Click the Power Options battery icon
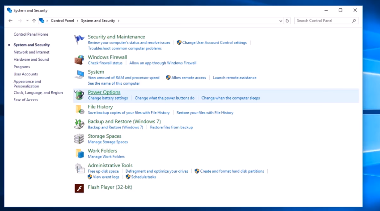Screen dimensions: 380x211 (x=79, y=95)
